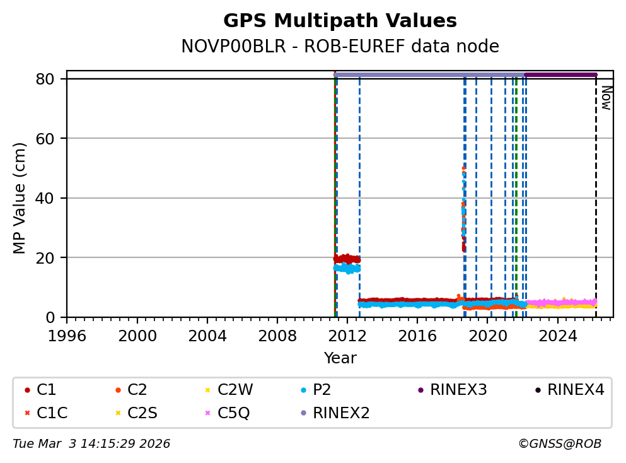Select the RINEX3 purple legend marker
Viewport: 626px width, 463px height.
point(420,390)
